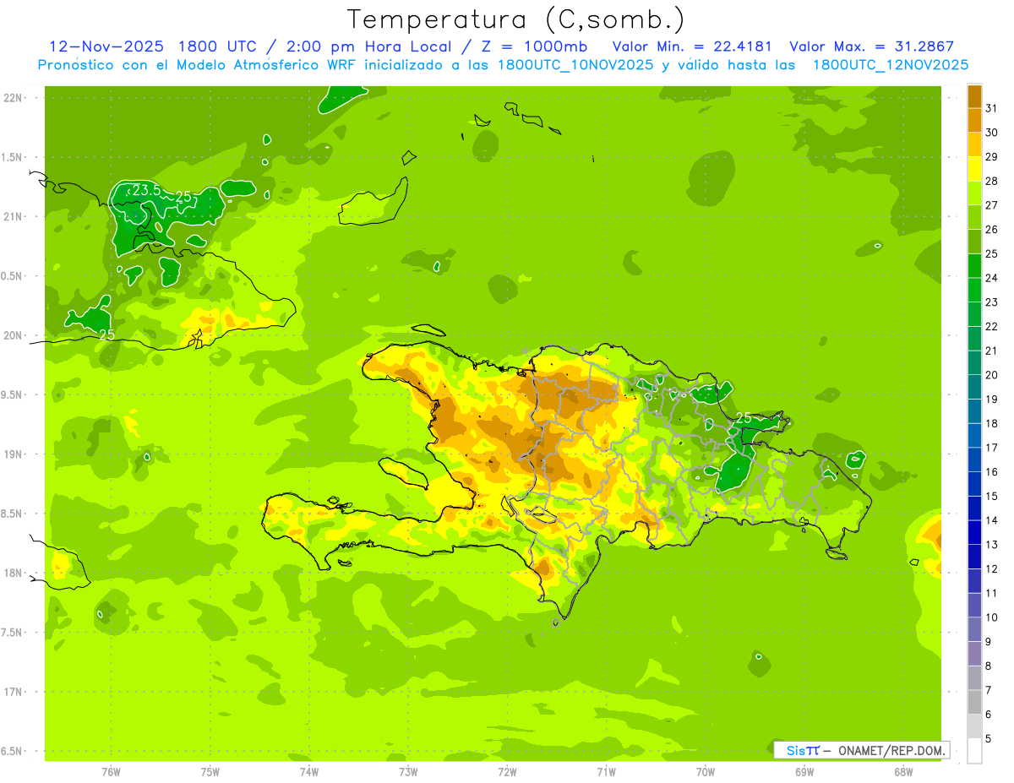Screen dimensions: 1014x783
Task: Pick the yellow swatch between 28 and 29
Action: coord(974,169)
